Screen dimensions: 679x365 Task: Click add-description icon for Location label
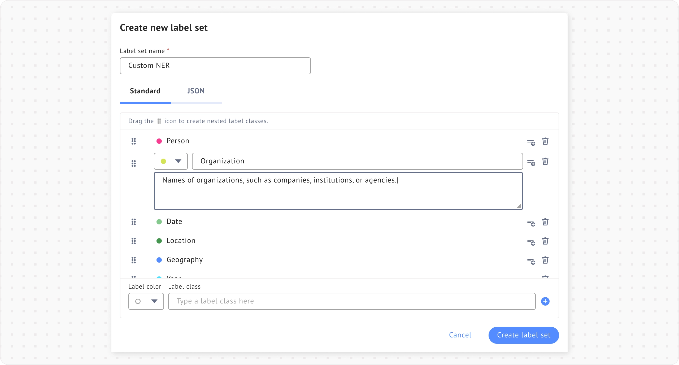pyautogui.click(x=531, y=242)
